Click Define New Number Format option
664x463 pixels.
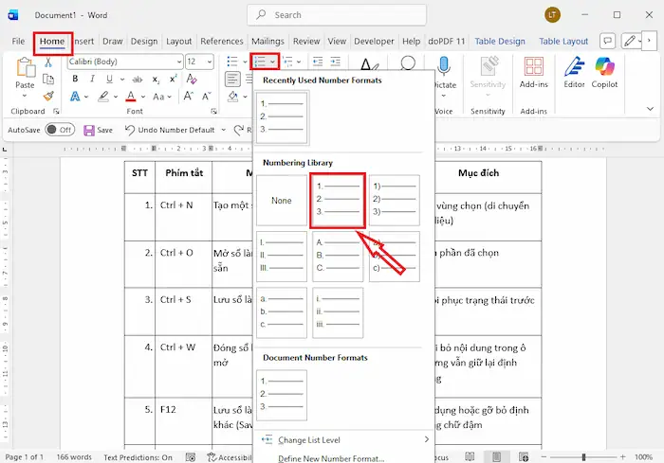tap(331, 458)
